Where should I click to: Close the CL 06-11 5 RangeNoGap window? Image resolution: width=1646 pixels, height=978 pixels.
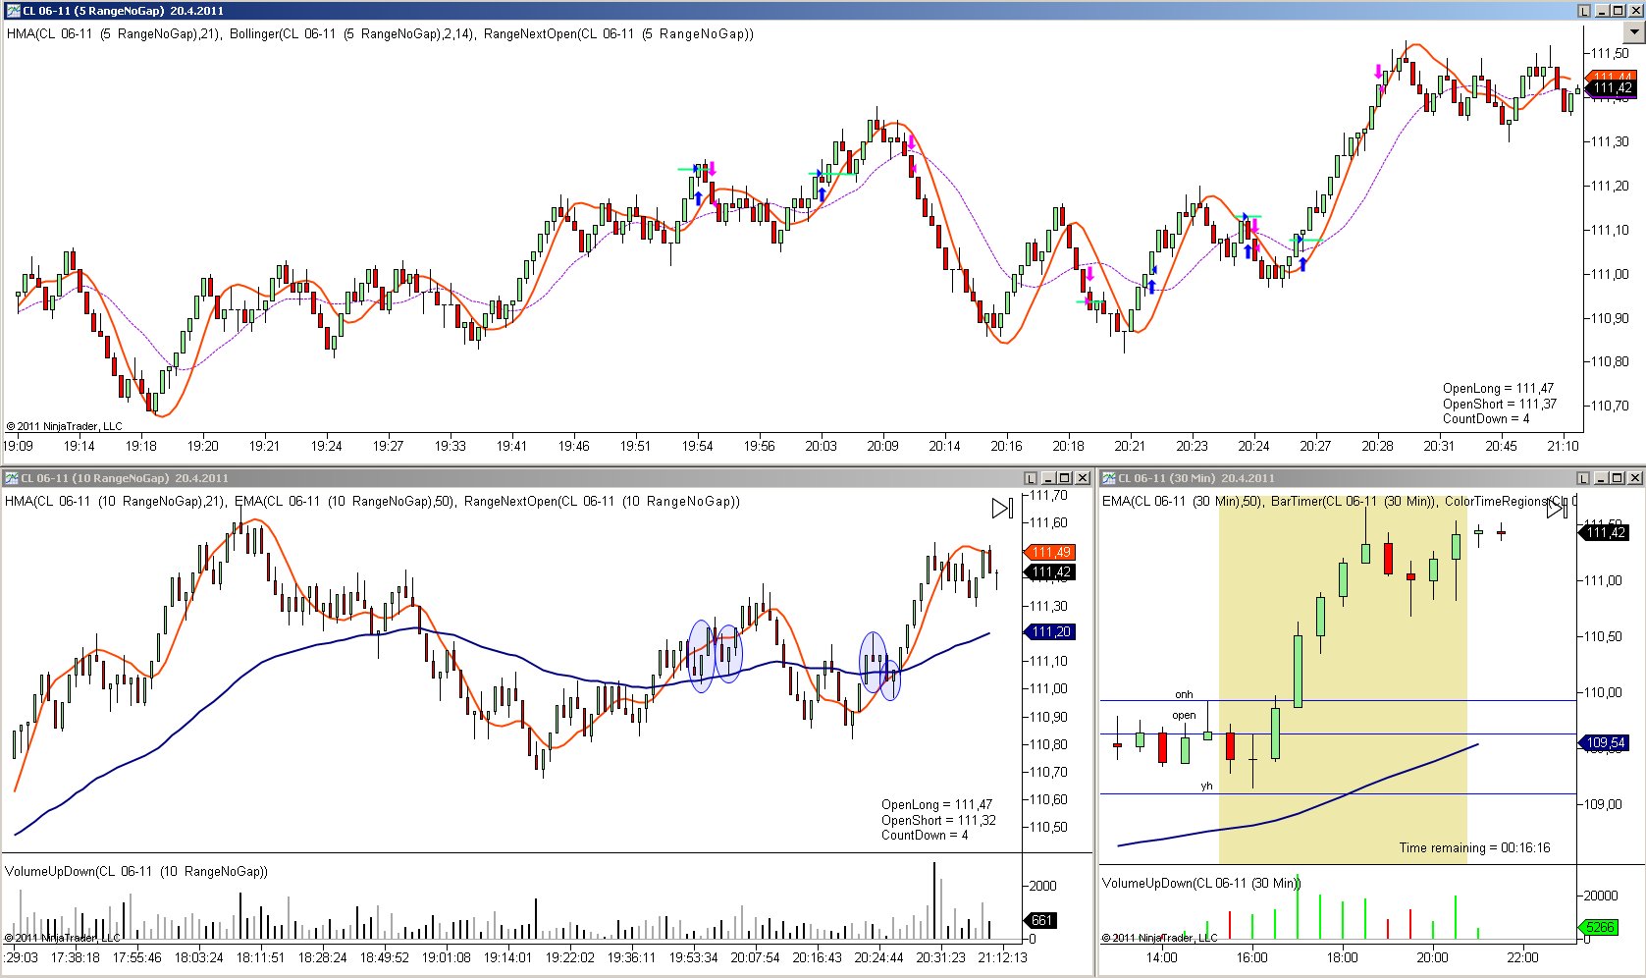1635,11
